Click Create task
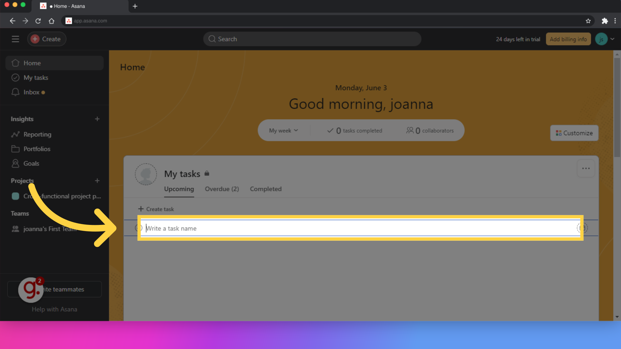 [156, 209]
